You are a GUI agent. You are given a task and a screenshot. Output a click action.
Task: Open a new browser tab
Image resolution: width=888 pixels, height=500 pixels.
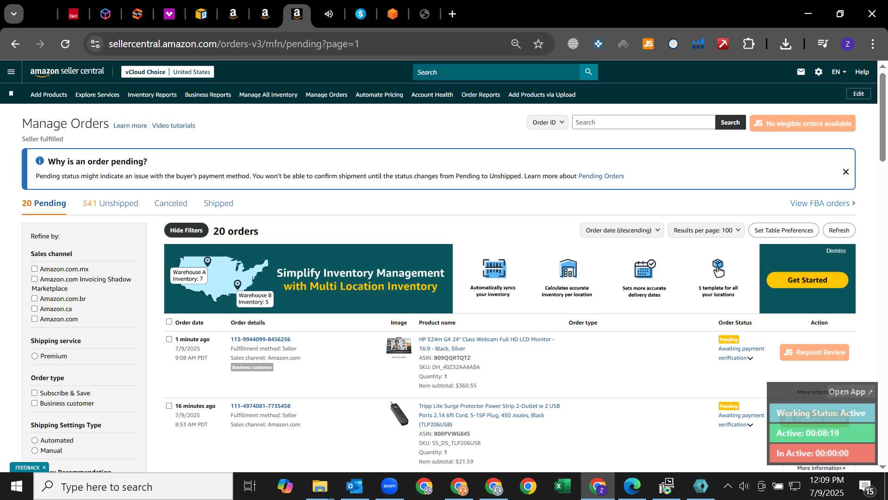[x=452, y=14]
